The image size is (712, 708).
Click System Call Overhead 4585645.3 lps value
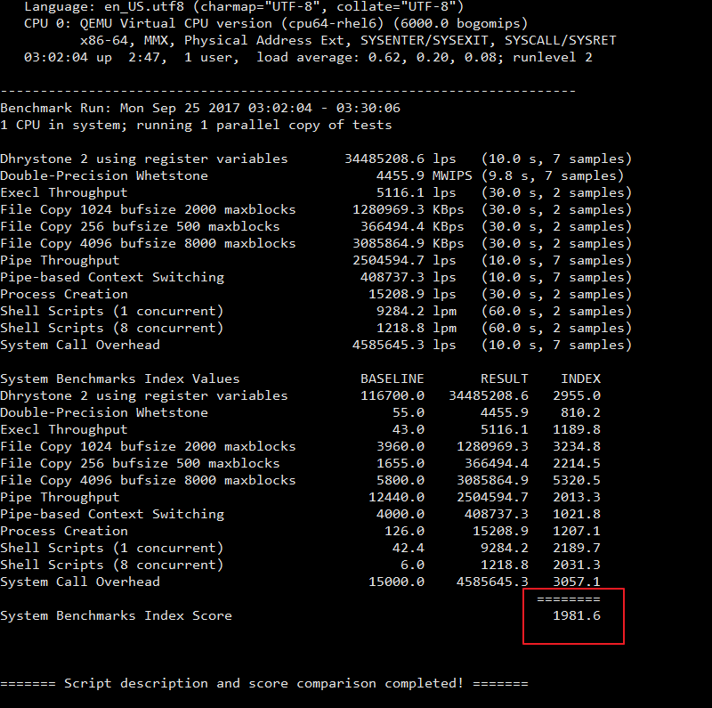click(x=404, y=345)
